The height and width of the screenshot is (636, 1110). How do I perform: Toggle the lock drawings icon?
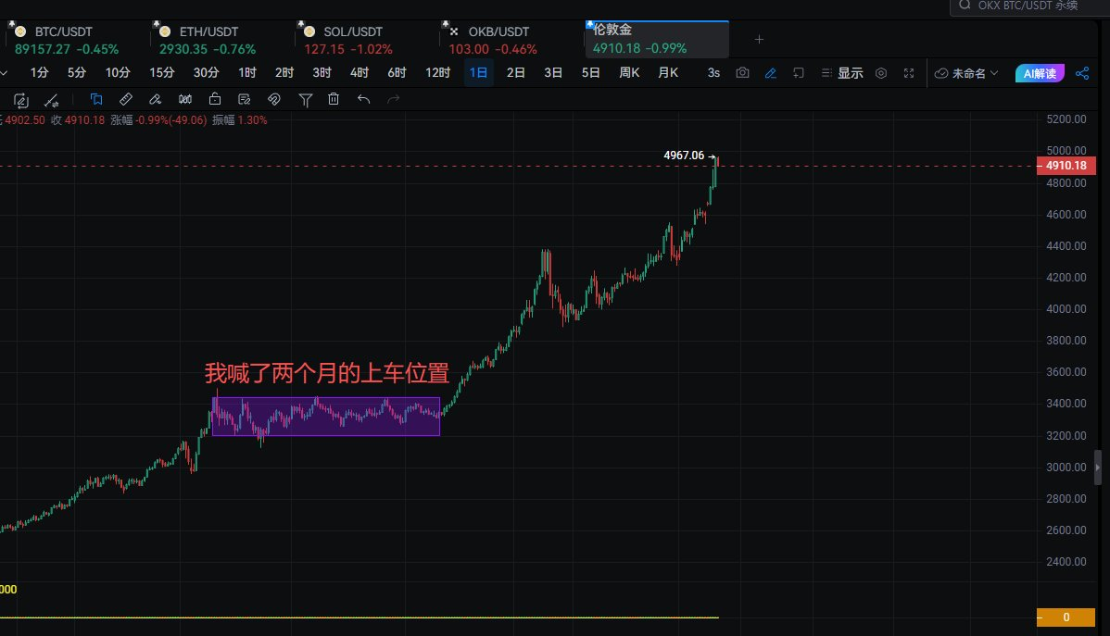215,99
